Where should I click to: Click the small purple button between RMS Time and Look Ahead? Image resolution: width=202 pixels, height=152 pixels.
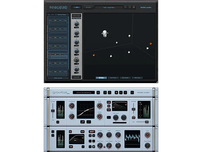[x=104, y=147]
